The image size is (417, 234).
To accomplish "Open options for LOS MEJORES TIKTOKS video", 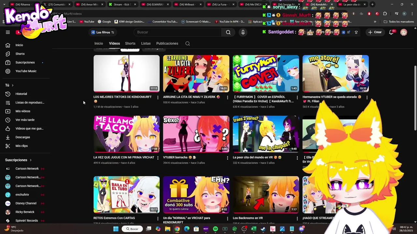I will [158, 97].
